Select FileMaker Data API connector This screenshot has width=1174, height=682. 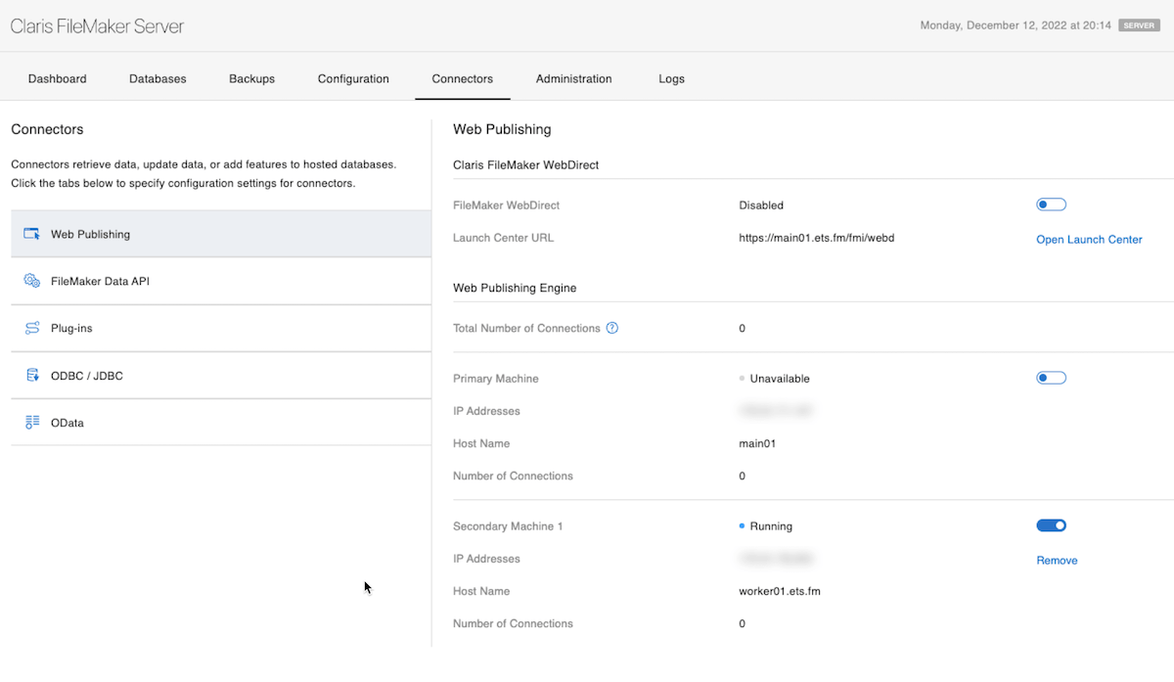click(x=221, y=281)
